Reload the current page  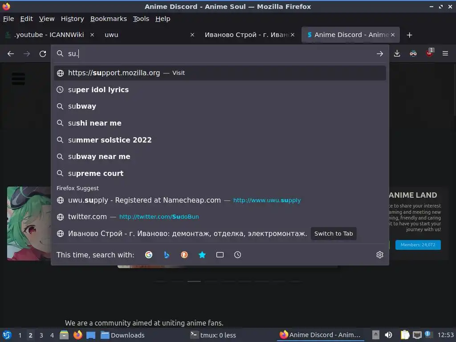(x=43, y=54)
